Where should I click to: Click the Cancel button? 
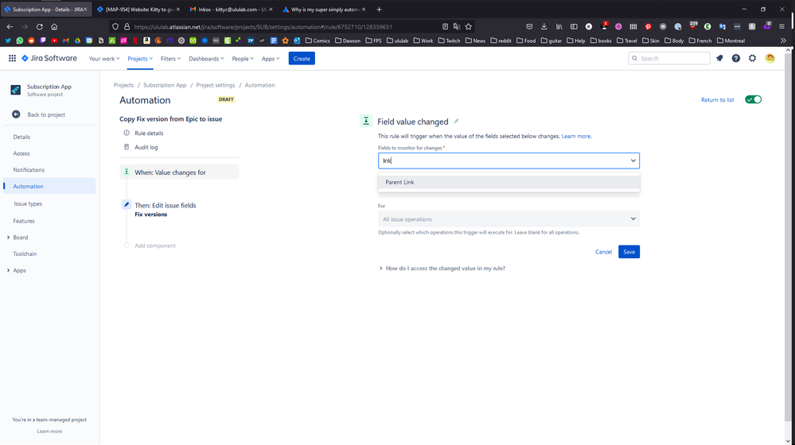pos(603,252)
